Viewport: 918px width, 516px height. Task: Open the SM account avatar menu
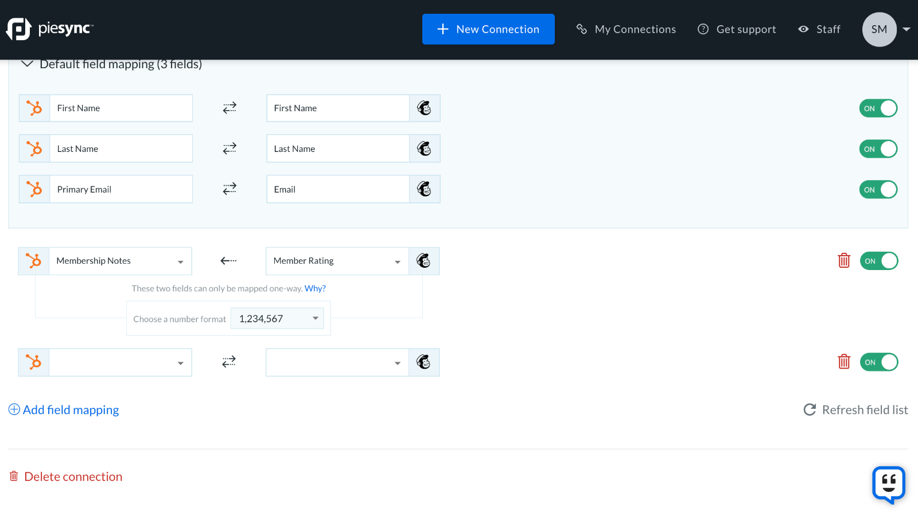[x=879, y=29]
